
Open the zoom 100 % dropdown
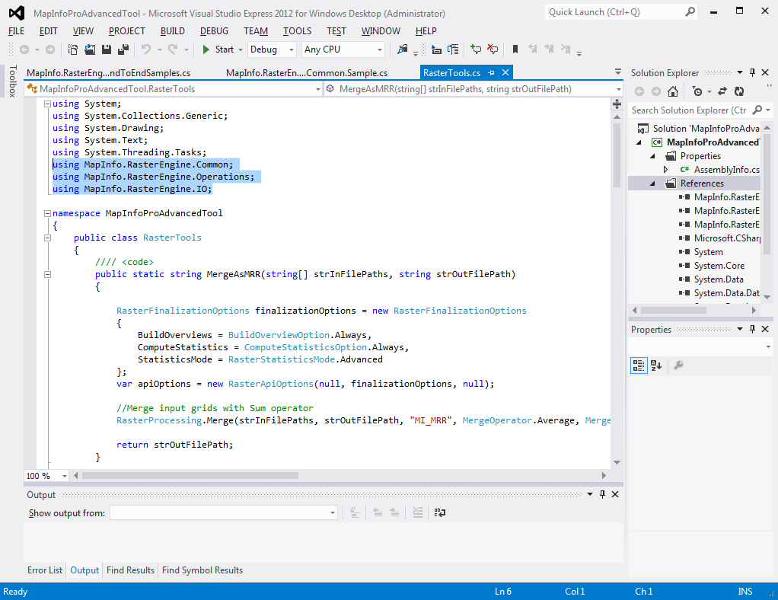[x=65, y=476]
